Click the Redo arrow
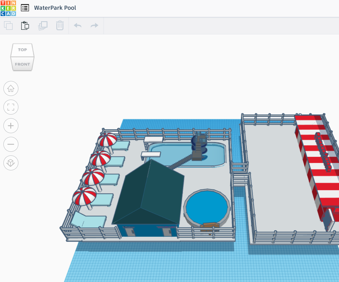 point(94,26)
